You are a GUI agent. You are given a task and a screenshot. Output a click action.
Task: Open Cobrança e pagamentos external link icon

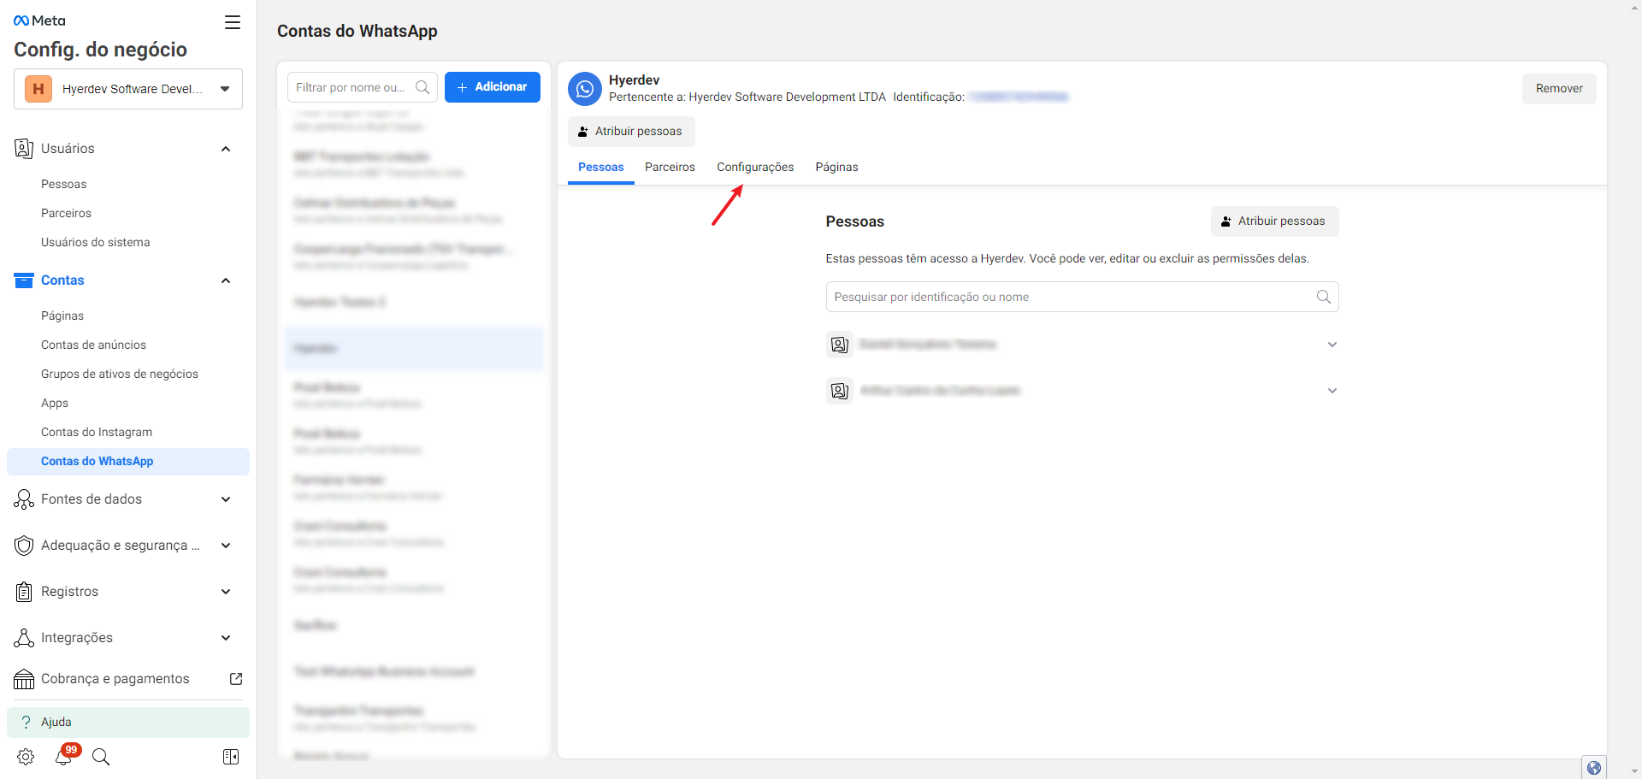(x=236, y=679)
